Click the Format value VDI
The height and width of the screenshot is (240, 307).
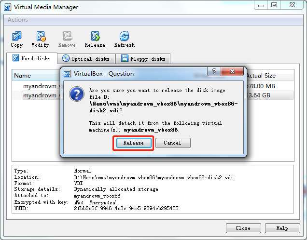78,183
